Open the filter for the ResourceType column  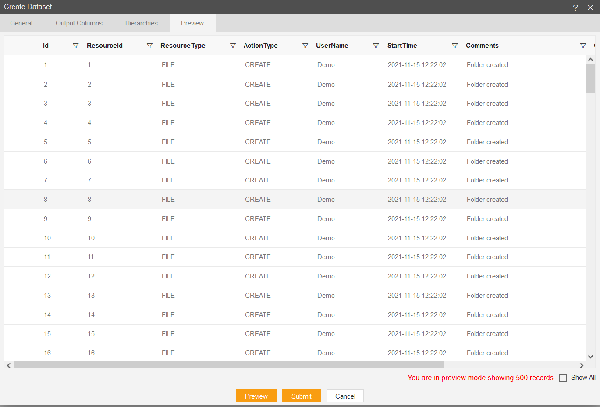coord(233,46)
